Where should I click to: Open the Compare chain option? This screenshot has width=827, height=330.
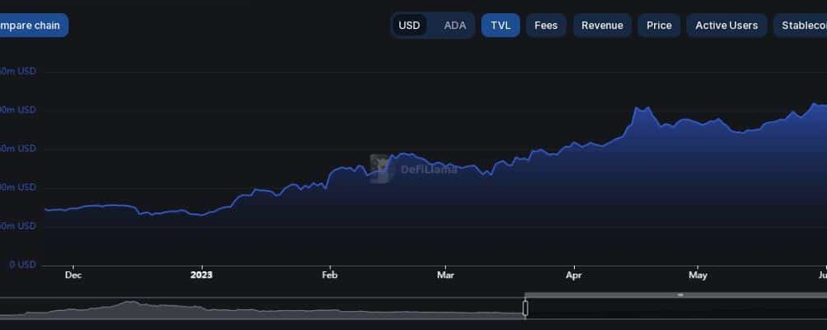point(31,26)
